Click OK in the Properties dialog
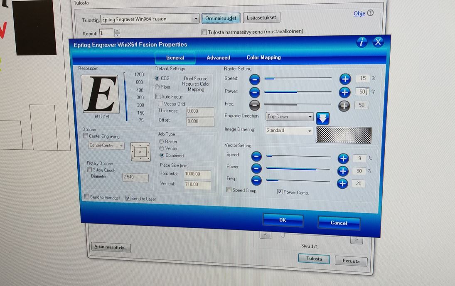This screenshot has height=286, width=455. (283, 220)
